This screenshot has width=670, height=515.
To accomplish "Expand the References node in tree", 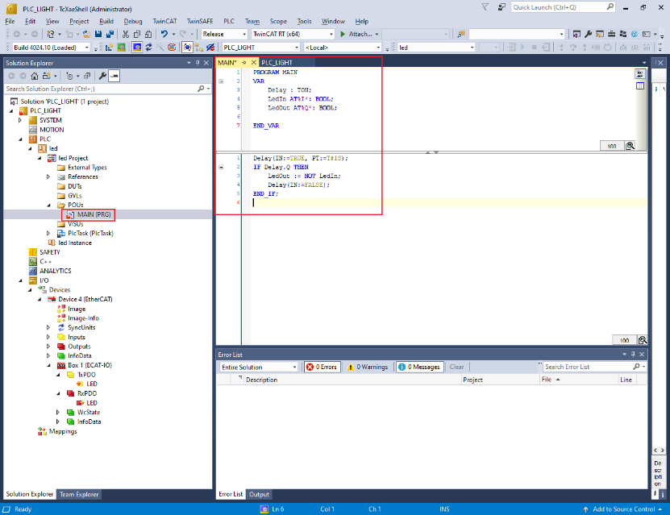I will tap(48, 177).
